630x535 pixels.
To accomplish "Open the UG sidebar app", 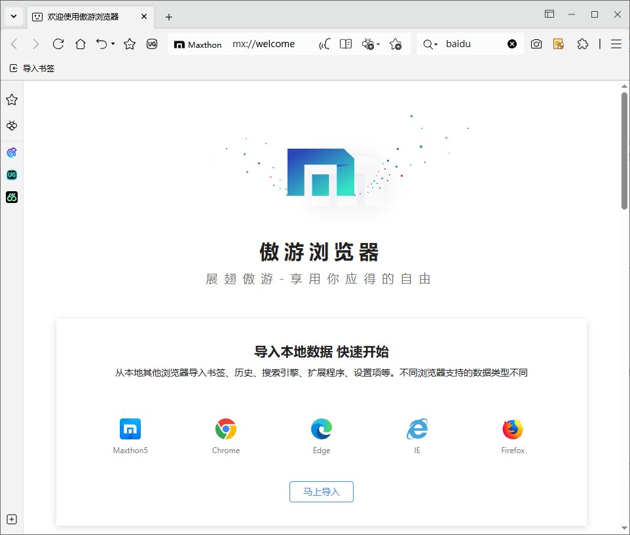I will [12, 175].
